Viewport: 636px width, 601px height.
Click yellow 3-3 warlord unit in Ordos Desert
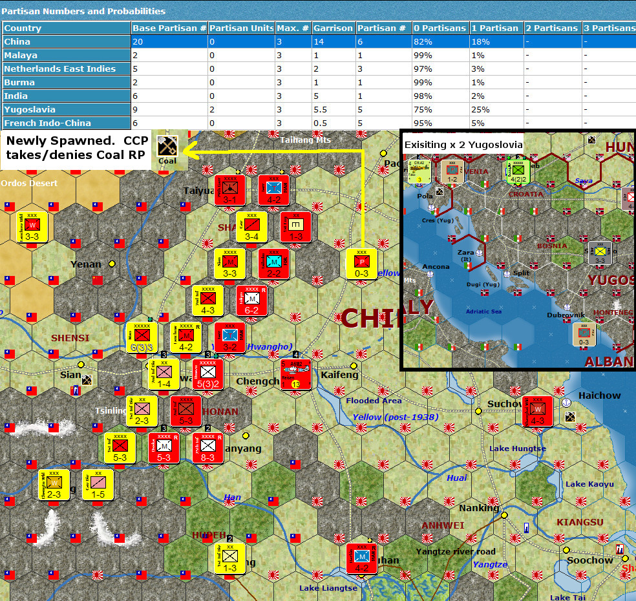(32, 227)
